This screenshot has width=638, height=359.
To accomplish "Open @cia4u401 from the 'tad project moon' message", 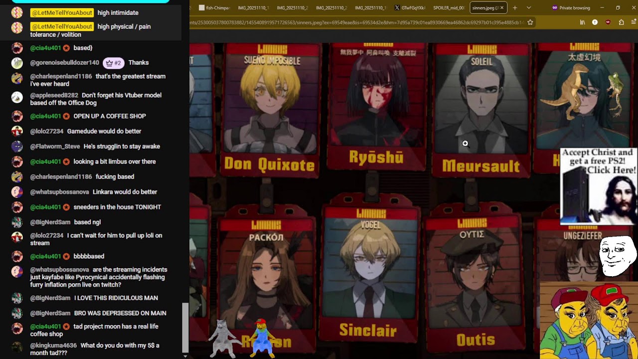I will 45,327.
